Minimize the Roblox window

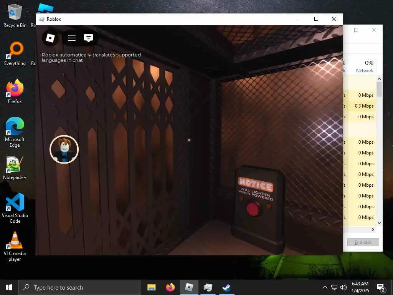coord(299,19)
